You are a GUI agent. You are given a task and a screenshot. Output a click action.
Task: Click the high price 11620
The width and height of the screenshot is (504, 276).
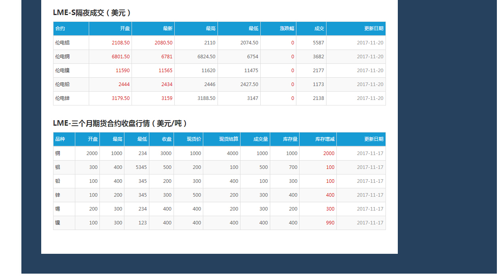(208, 70)
